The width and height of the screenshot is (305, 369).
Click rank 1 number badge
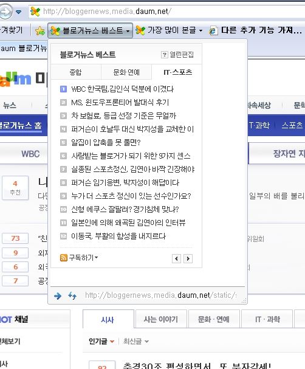tap(64, 89)
